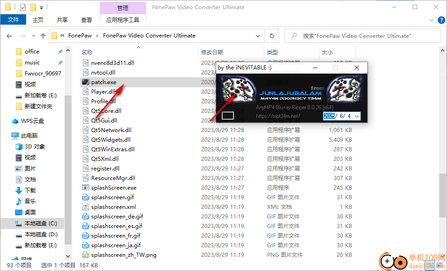
Task: Select the 管理 contextual tab
Action: click(x=123, y=8)
